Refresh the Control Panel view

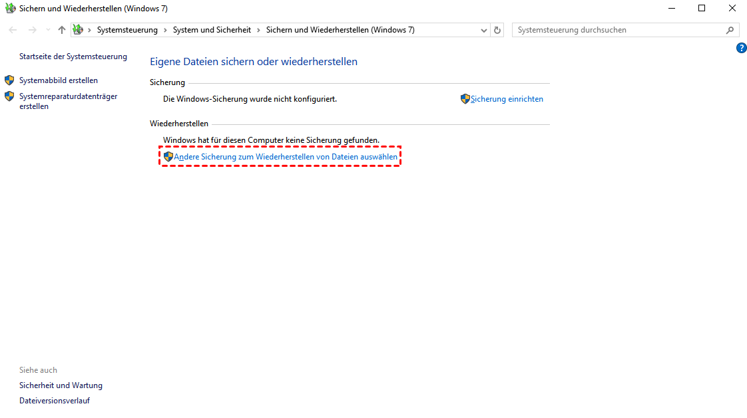(497, 30)
